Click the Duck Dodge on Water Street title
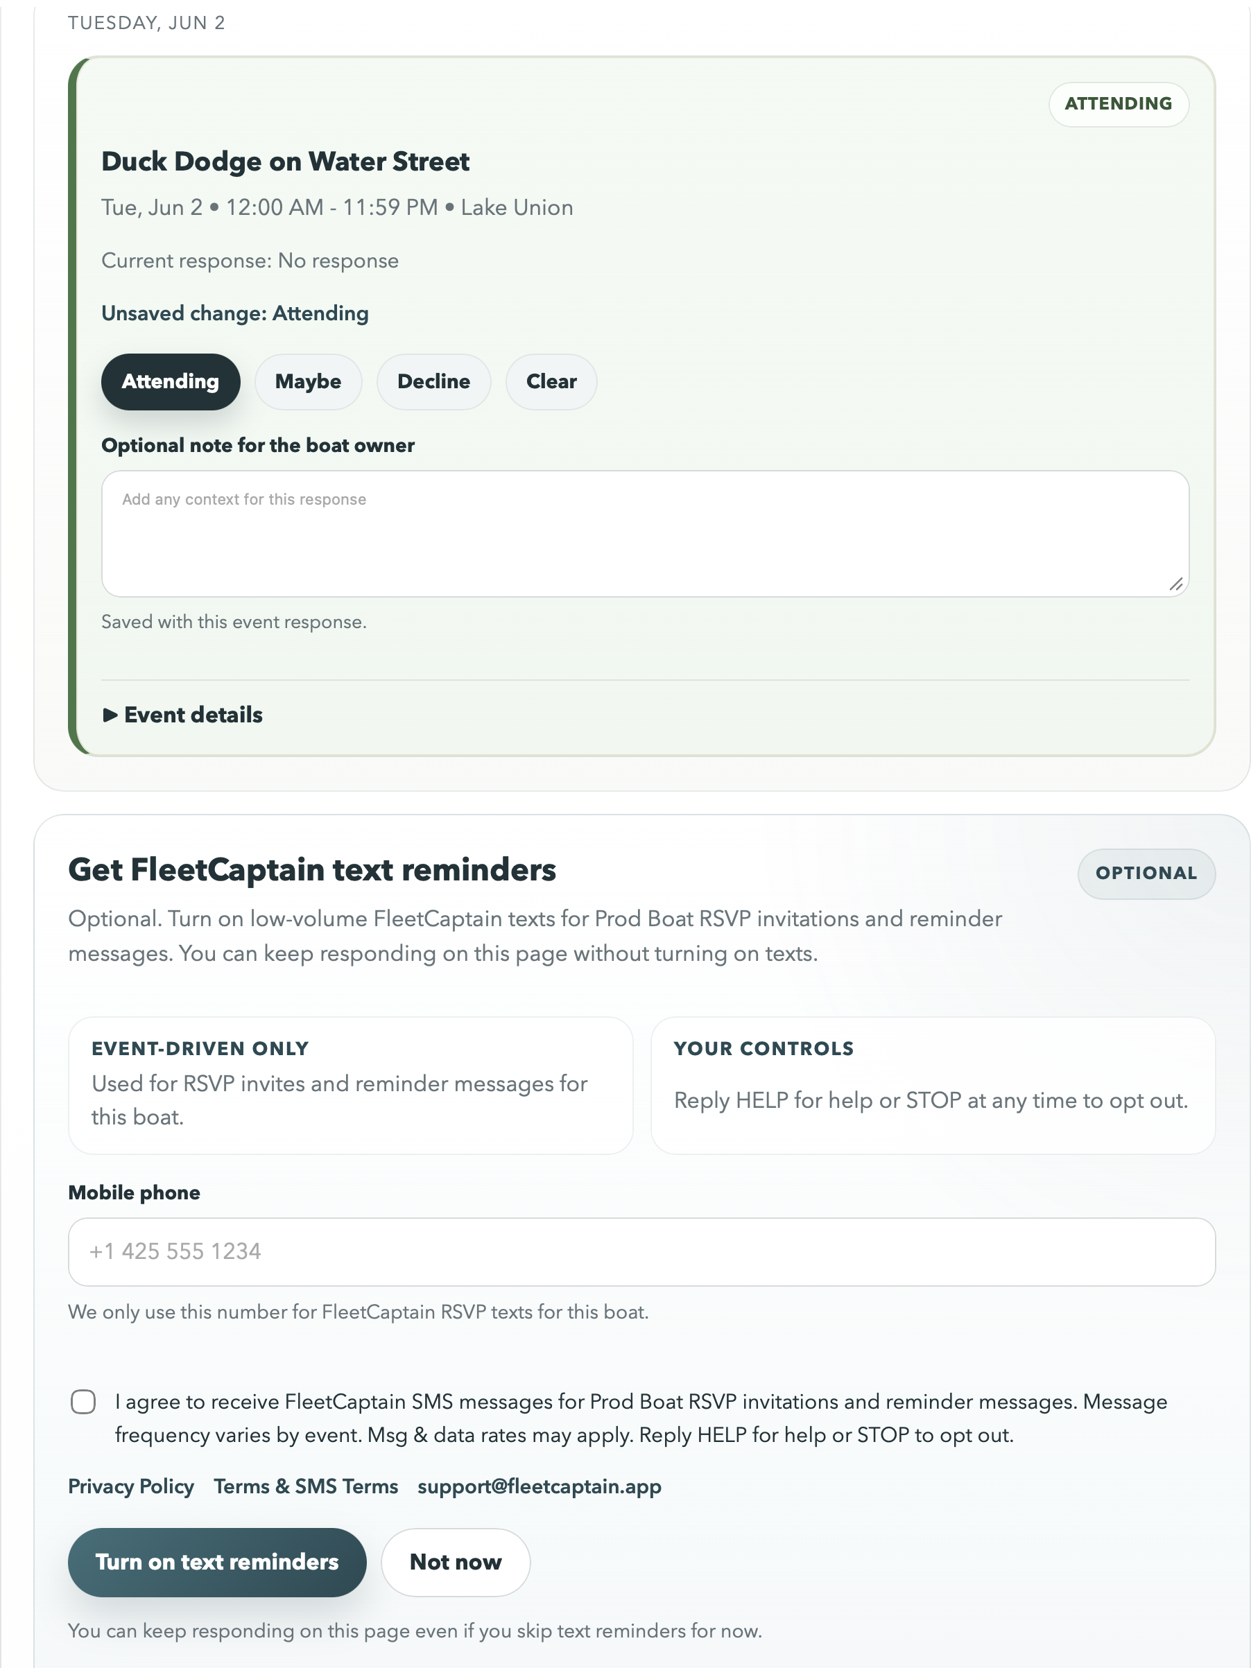The image size is (1251, 1668). click(x=285, y=162)
